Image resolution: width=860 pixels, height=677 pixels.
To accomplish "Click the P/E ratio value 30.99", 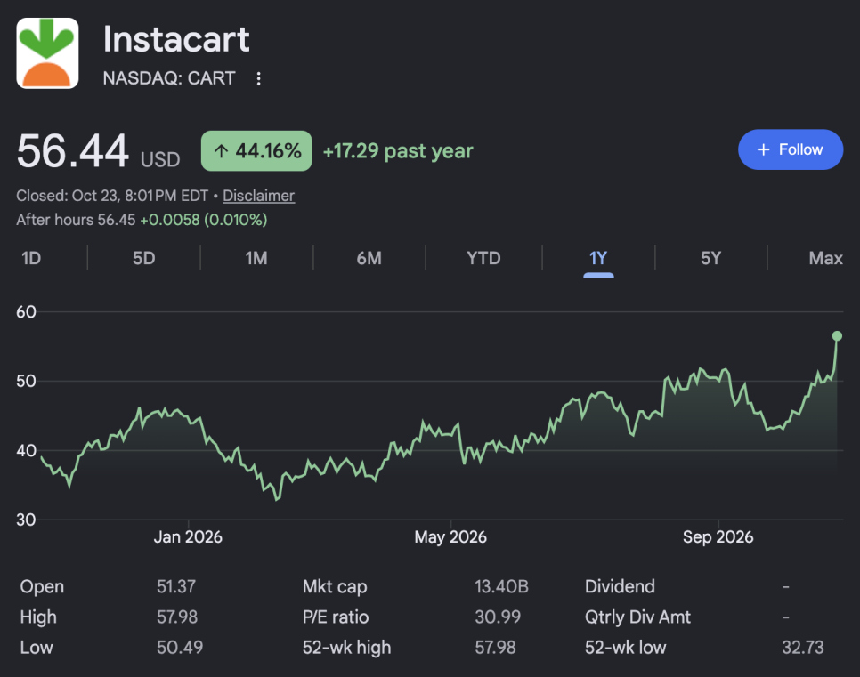I will (x=498, y=617).
